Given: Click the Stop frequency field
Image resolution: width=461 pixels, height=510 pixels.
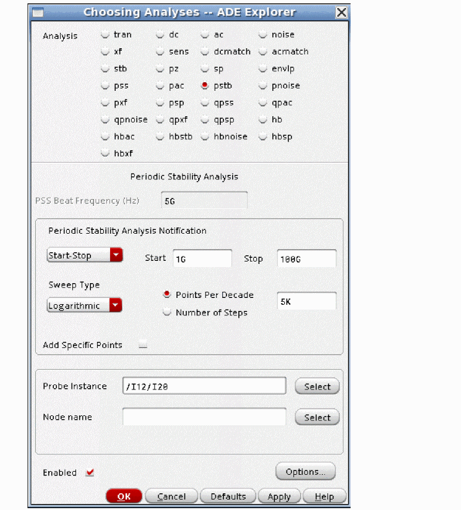Looking at the screenshot, I should (306, 258).
